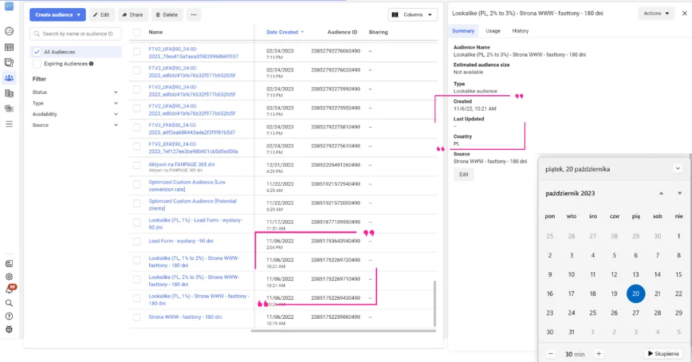Click the bug report icon

pyautogui.click(x=9, y=329)
